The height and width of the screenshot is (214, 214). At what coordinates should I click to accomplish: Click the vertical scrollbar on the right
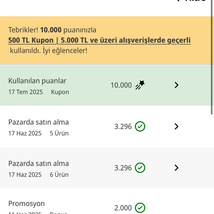point(212,56)
